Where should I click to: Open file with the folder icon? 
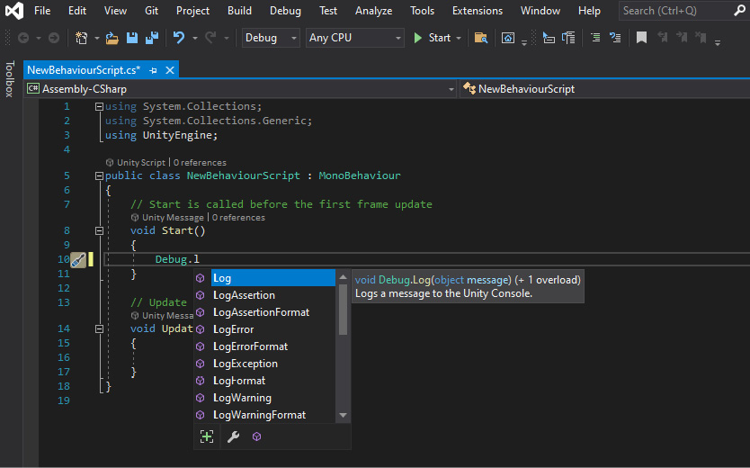112,38
